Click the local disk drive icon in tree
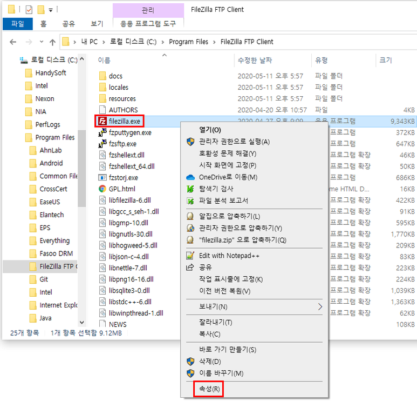This screenshot has width=417, height=401. [24, 60]
